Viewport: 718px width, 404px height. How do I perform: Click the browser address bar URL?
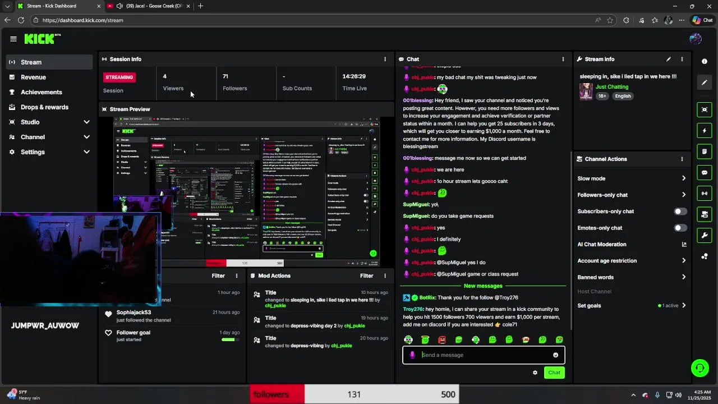[x=82, y=20]
